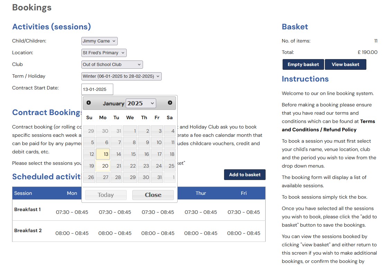Viewport: 392px width, 265px height.
Task: Open Terms and Conditions / Refund Policy link
Action: point(328,126)
